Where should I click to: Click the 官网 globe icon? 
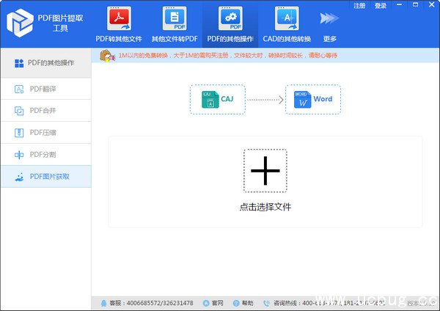tap(206, 303)
